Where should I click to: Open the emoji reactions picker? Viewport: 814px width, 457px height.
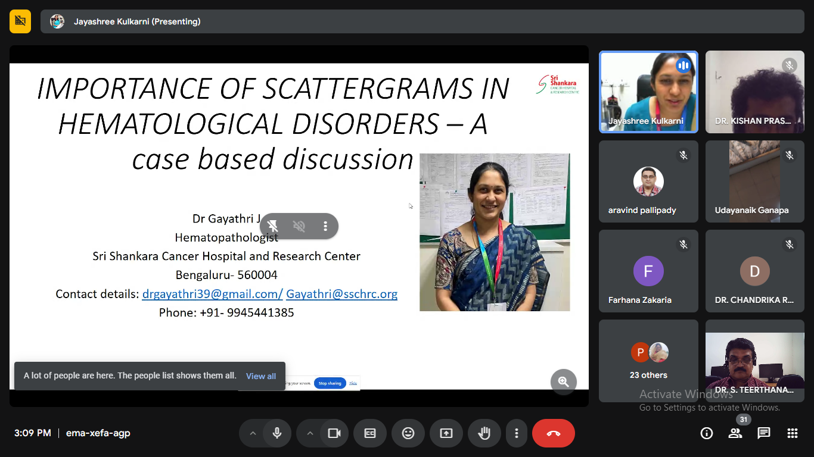(408, 433)
